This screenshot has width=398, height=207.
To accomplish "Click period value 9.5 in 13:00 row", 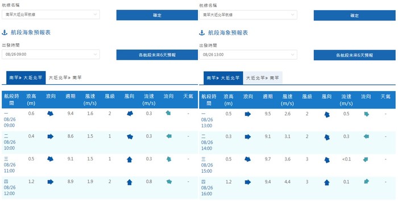I will tap(268, 114).
